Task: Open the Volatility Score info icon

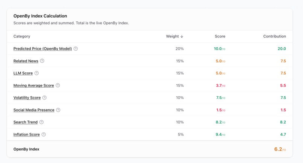Action: [44, 98]
